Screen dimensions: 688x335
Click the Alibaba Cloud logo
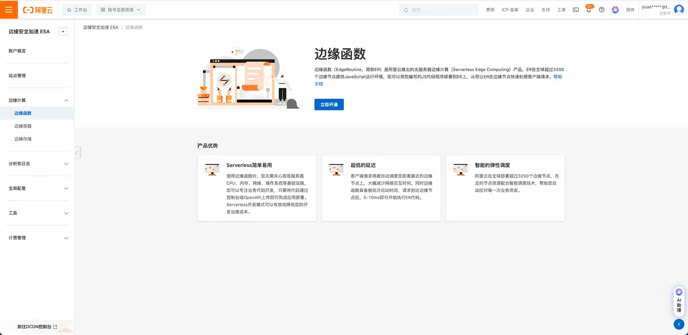click(38, 10)
